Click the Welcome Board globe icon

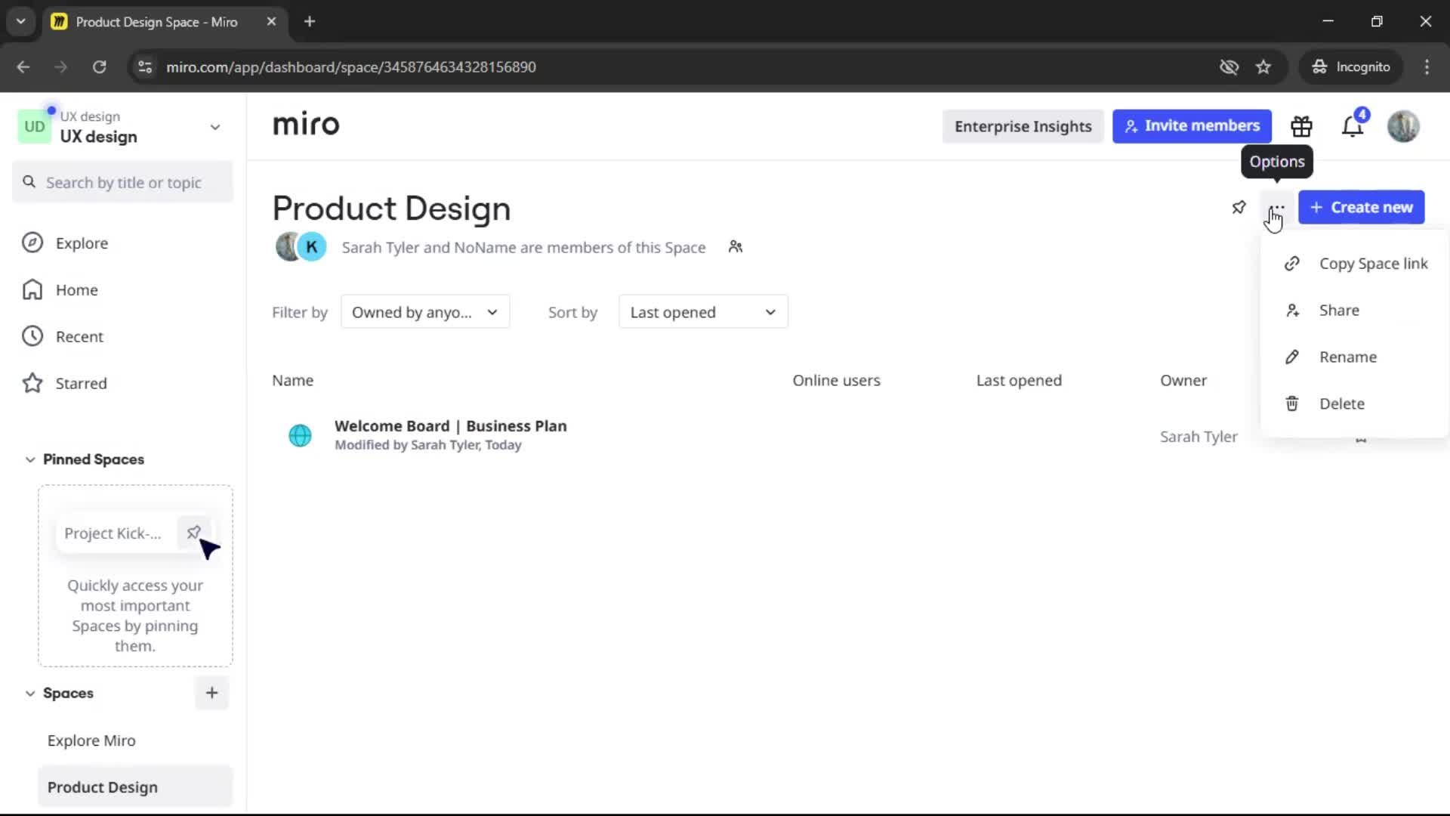(x=300, y=435)
